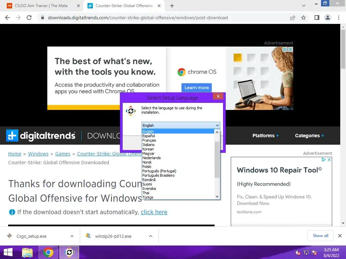This screenshot has height=259, width=346.
Task: Pick Nederlands from the language list
Action: pyautogui.click(x=178, y=158)
